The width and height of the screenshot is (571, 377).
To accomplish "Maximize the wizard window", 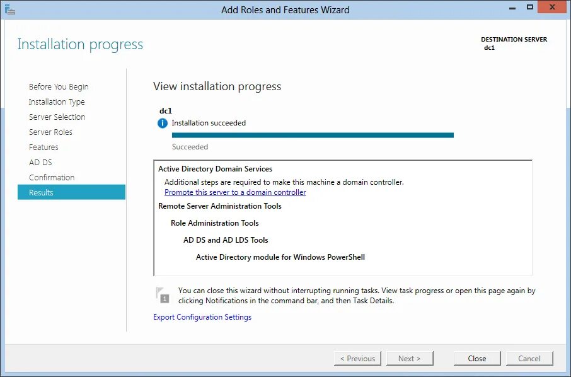I will (x=530, y=7).
